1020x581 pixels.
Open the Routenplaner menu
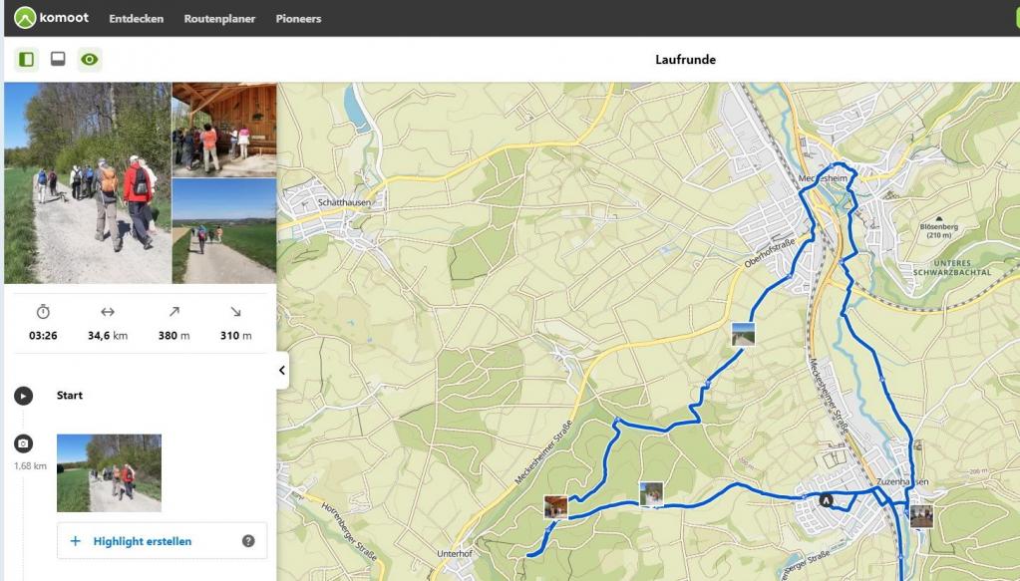click(x=219, y=19)
